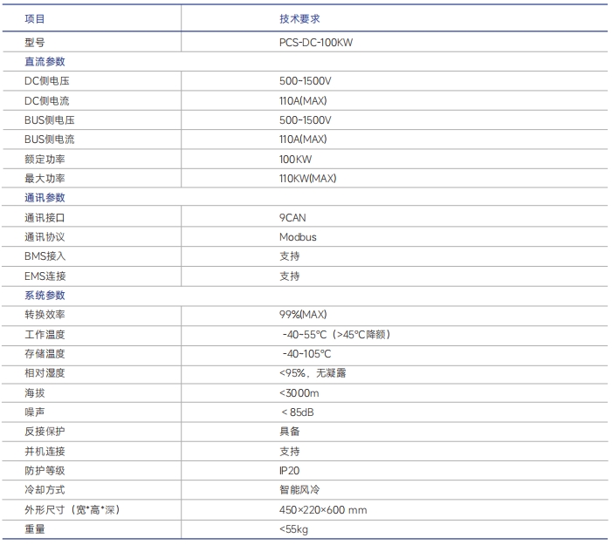Image resolution: width=612 pixels, height=545 pixels.
Task: Click the value 110KW(MAX)
Action: (308, 179)
